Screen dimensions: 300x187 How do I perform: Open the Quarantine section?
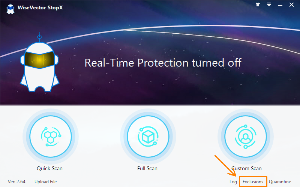point(280,182)
